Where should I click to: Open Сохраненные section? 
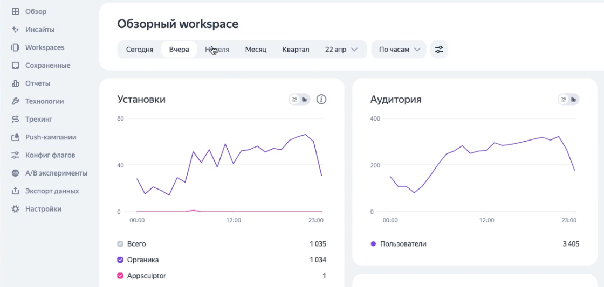[48, 65]
